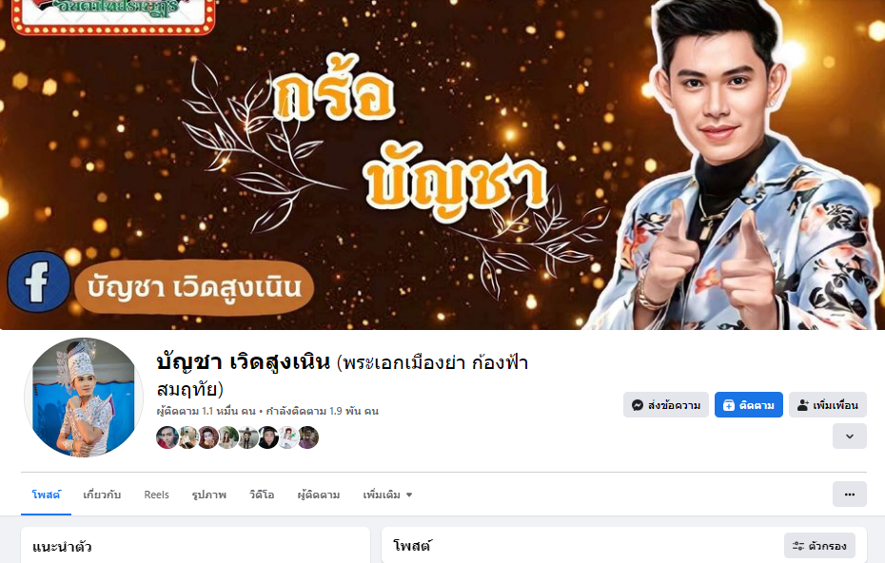Open the three-dots options menu
Screen dimensions: 885x563
click(x=850, y=495)
